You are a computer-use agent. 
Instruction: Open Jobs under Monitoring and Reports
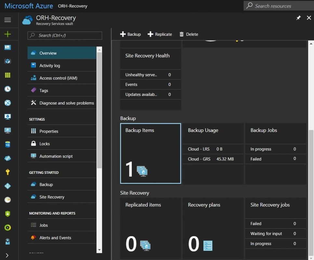click(62, 225)
